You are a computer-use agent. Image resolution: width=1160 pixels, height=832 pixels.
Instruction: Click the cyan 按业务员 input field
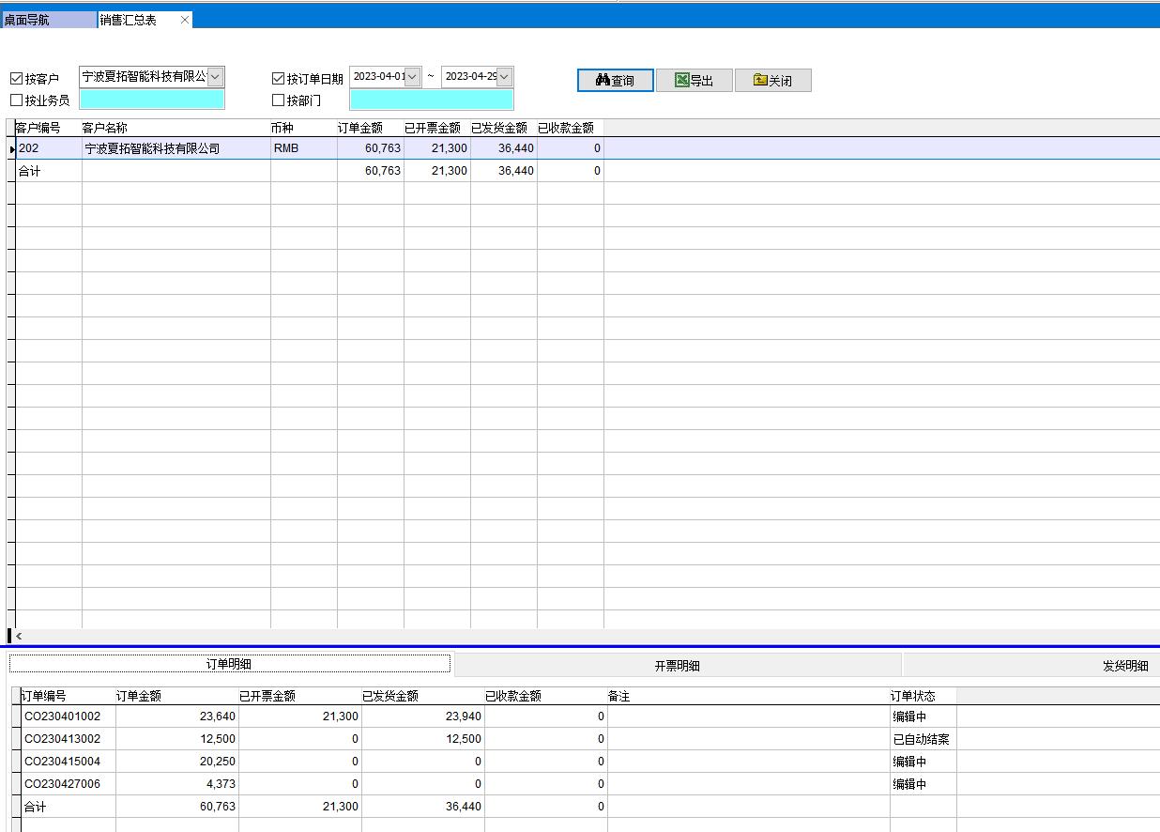(152, 100)
